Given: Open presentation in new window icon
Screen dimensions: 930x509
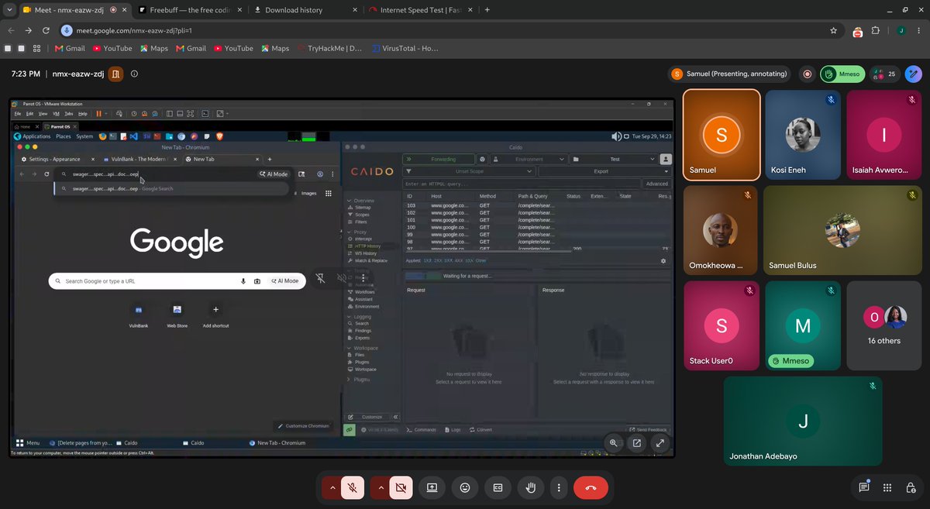Looking at the screenshot, I should (x=636, y=443).
